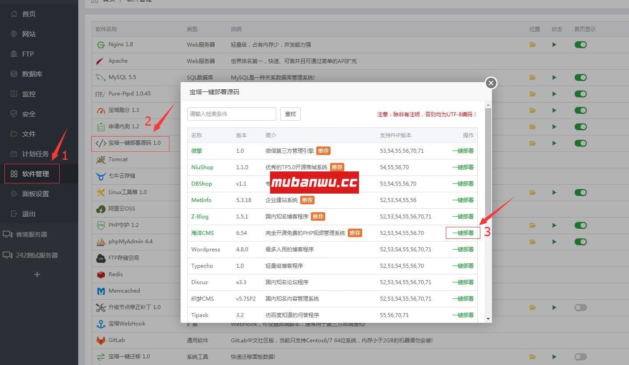Open the MySQL 5.5 folder location icon
The image size is (629, 365).
532,77
